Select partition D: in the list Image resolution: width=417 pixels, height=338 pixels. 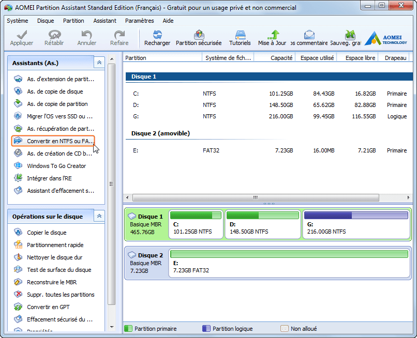click(x=269, y=105)
